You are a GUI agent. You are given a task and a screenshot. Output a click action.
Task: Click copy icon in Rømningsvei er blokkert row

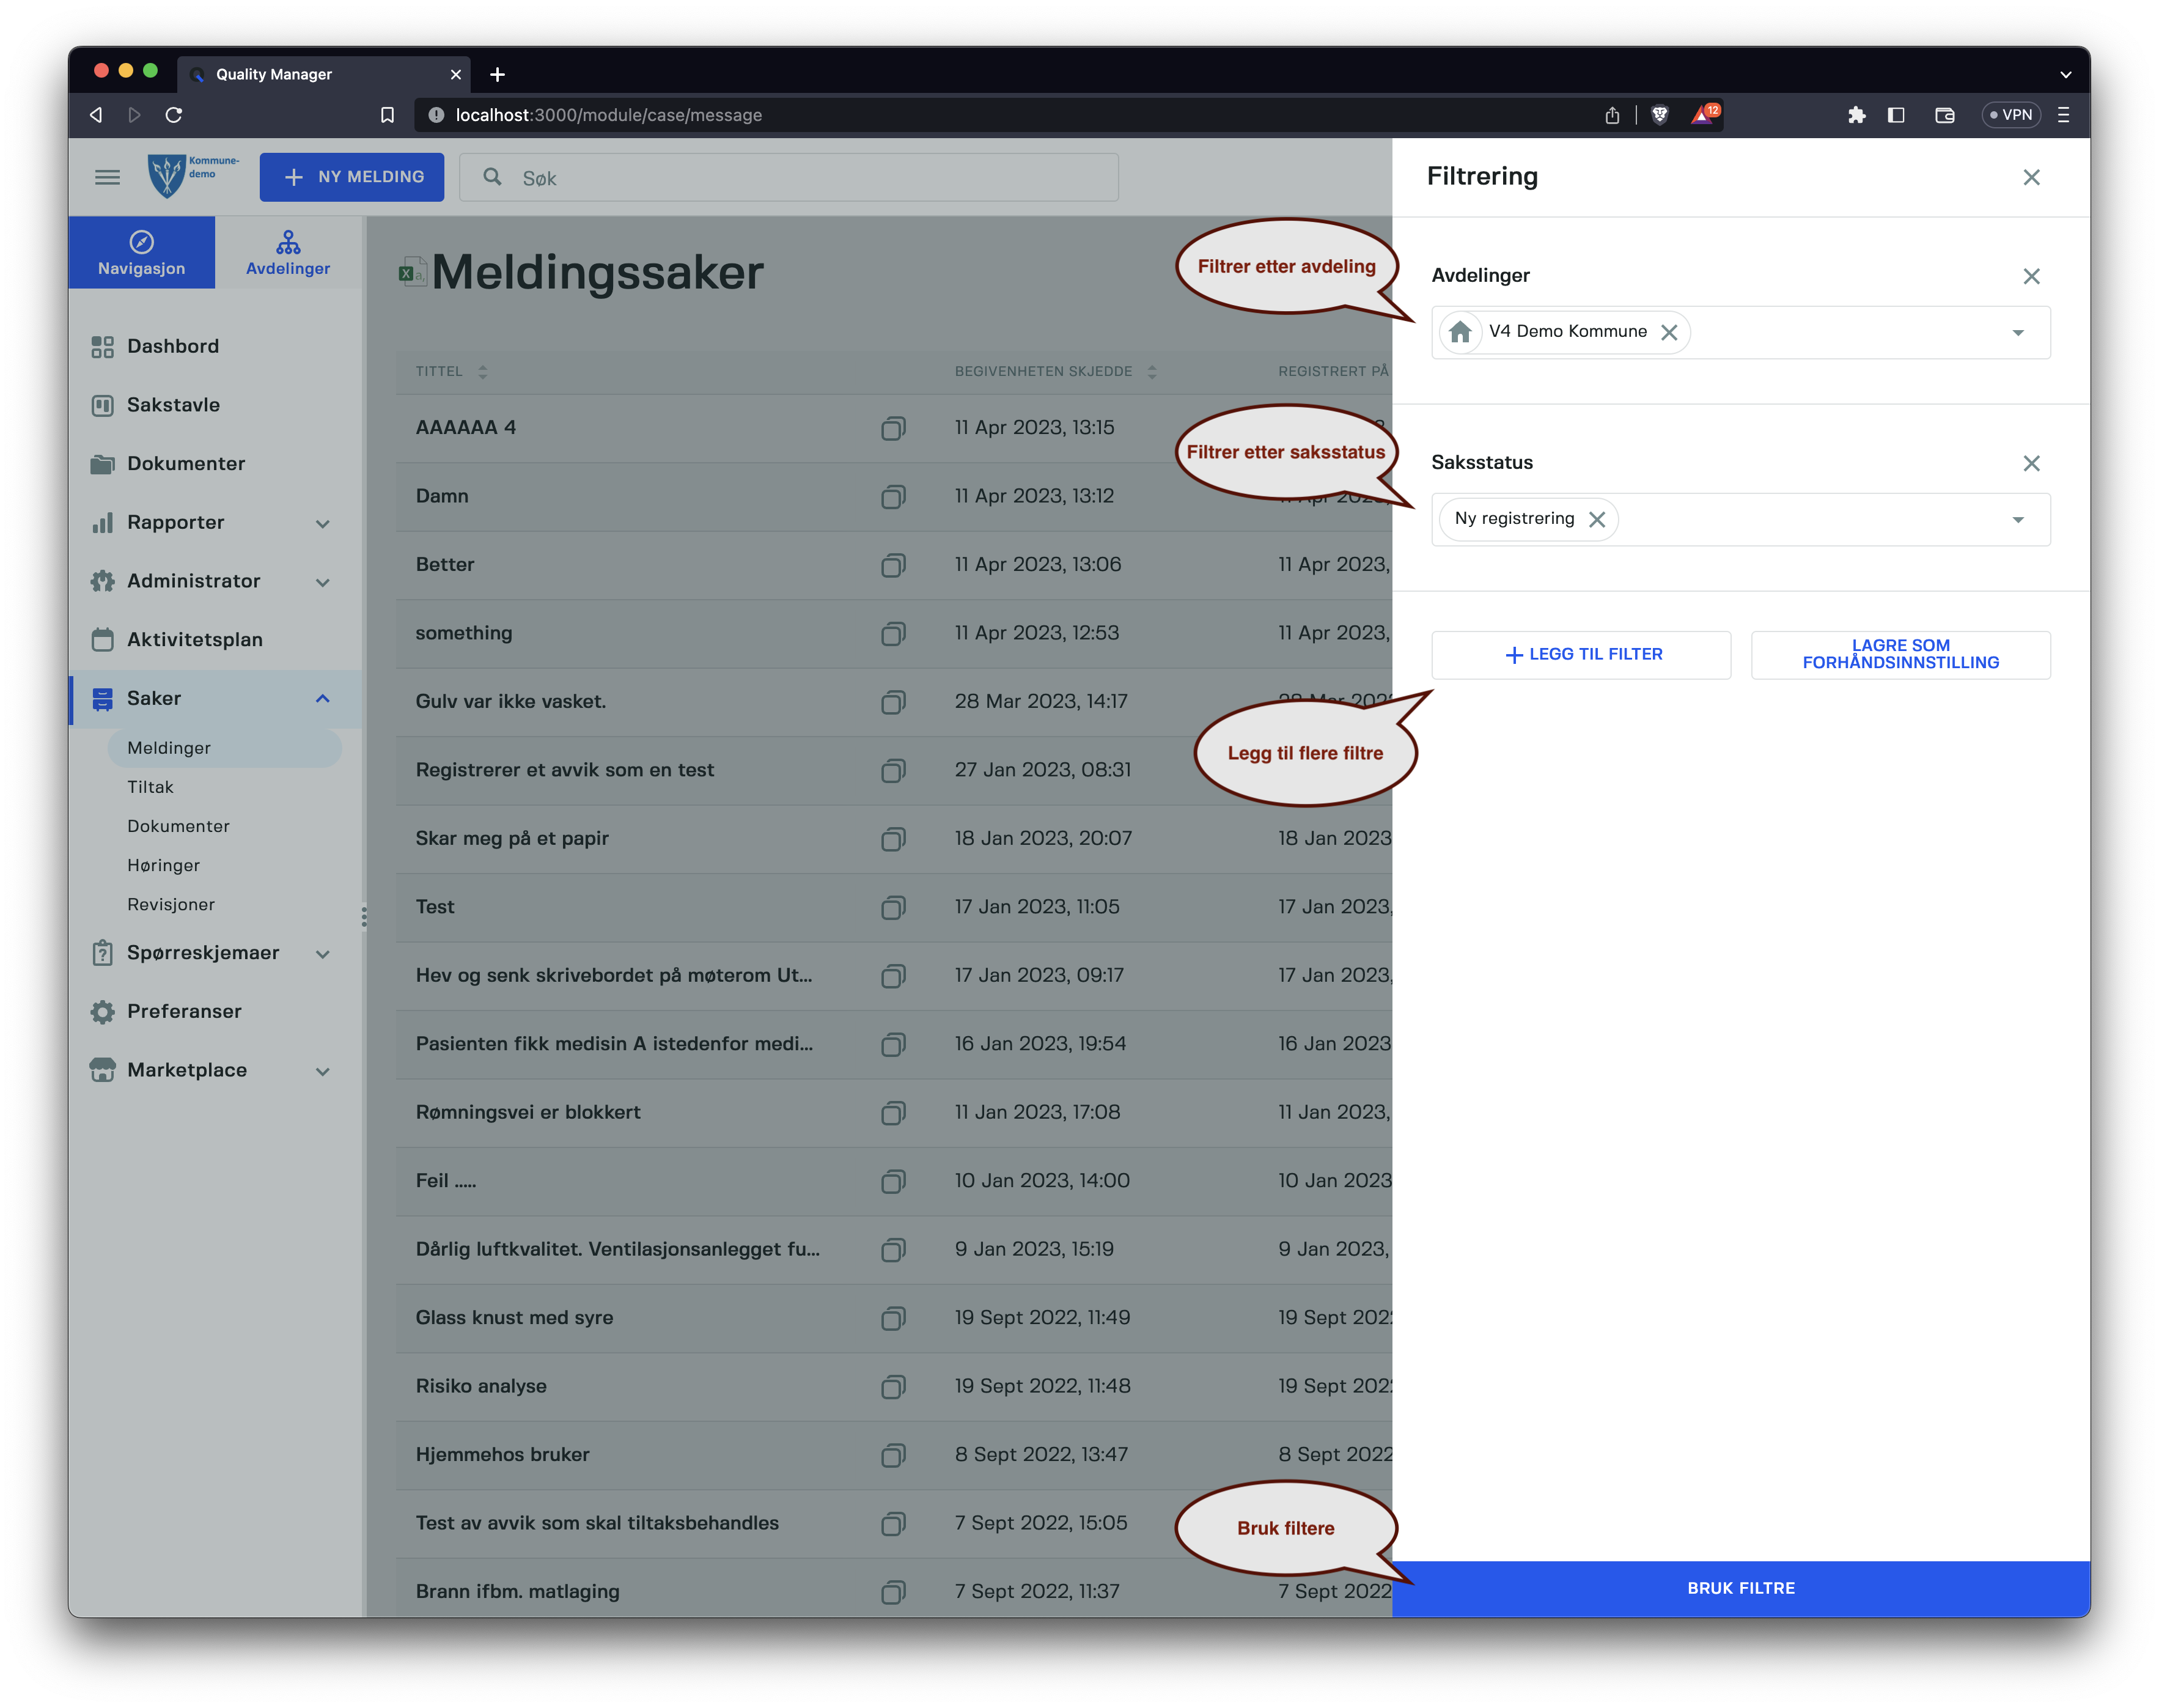click(x=893, y=1113)
